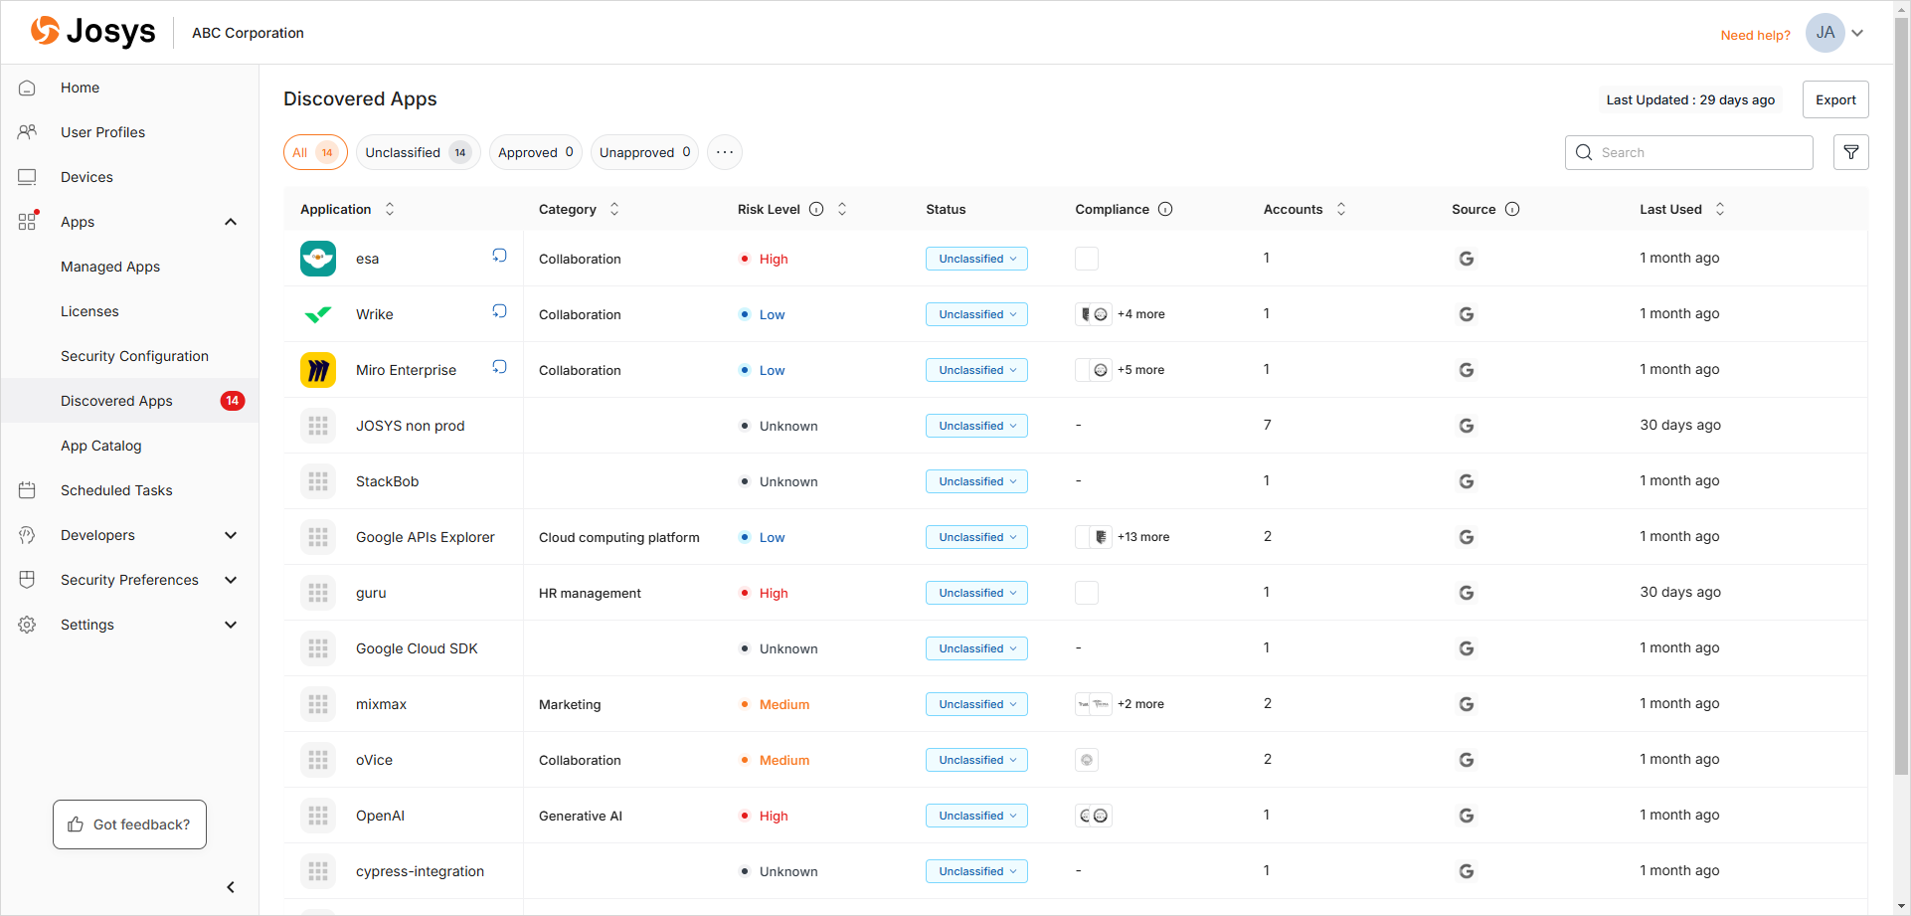Click the Source info icon

coord(1512,209)
